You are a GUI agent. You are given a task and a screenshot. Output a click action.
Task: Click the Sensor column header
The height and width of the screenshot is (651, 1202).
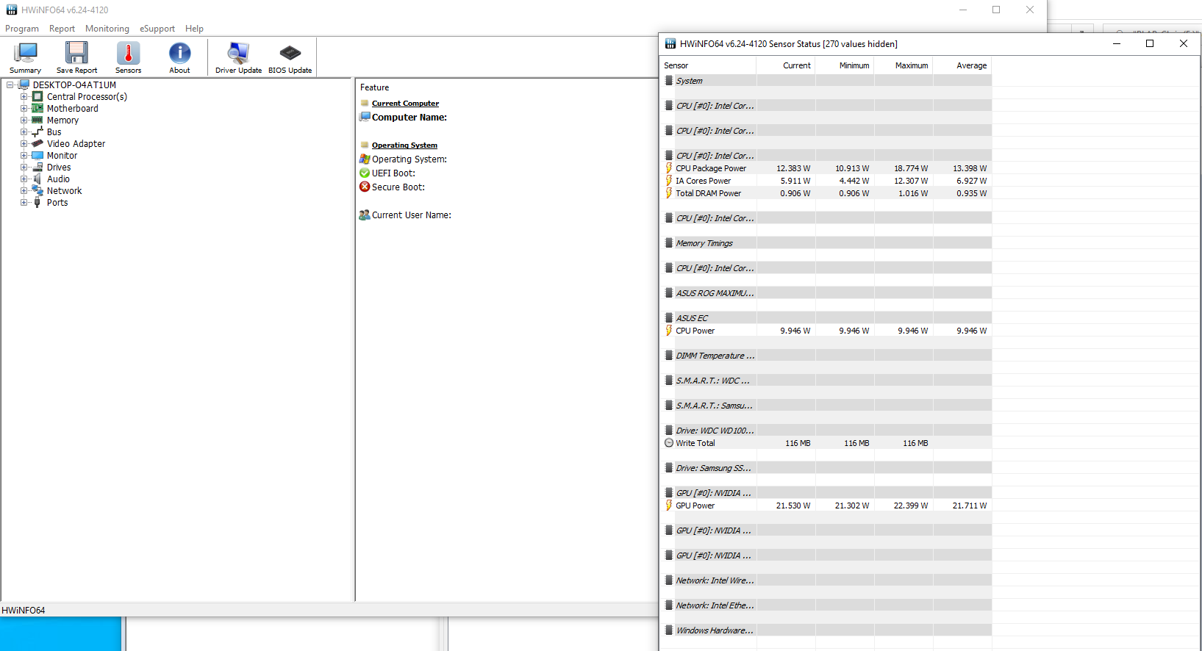[x=709, y=65]
